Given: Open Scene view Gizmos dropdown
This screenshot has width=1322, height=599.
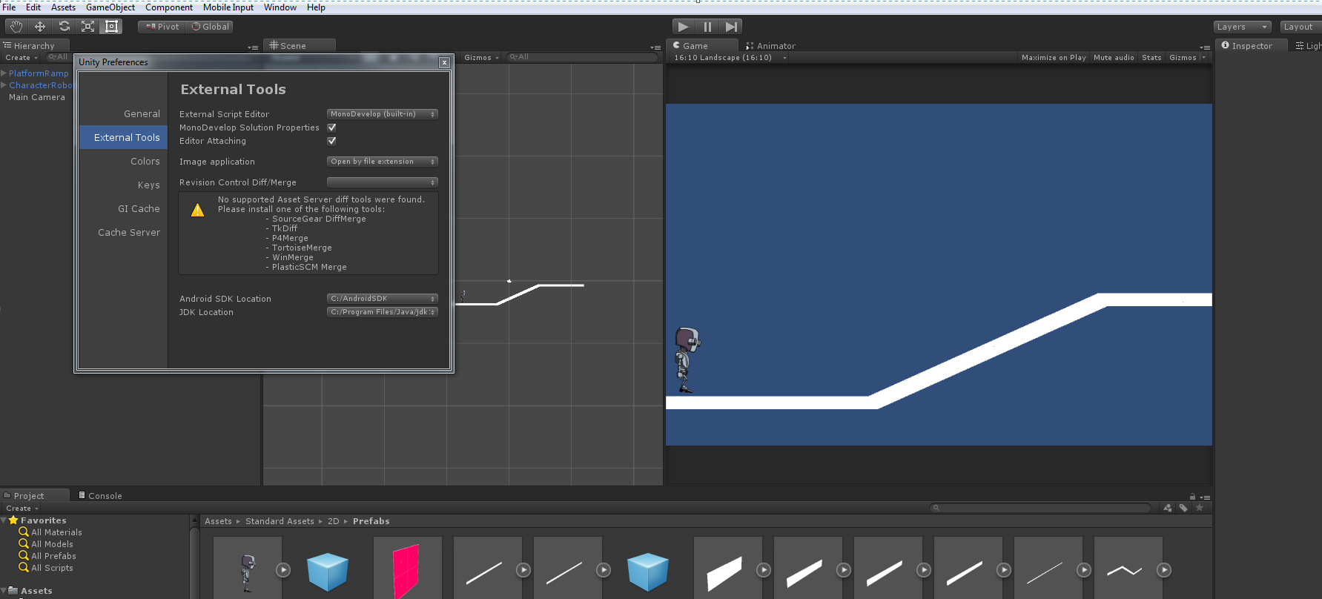Looking at the screenshot, I should tap(482, 58).
